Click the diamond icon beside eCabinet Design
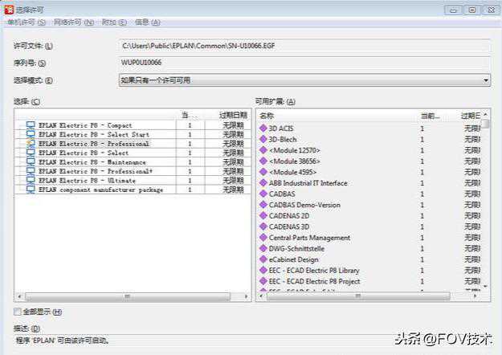Viewport: 502px width, 355px height. 263,259
